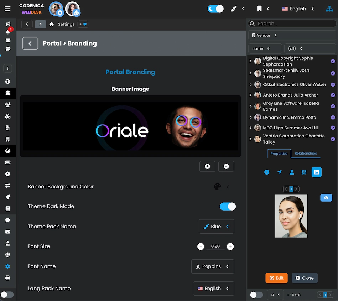The image size is (338, 301).
Task: Select the location arrow icon in Properties
Action: tap(279, 172)
